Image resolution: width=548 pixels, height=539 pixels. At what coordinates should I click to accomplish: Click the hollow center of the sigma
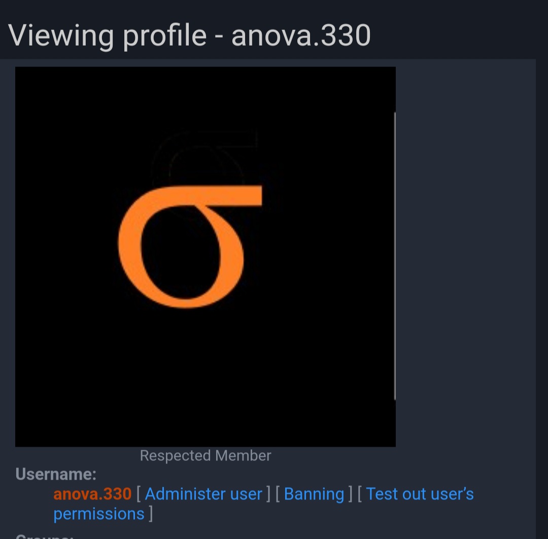tap(182, 251)
